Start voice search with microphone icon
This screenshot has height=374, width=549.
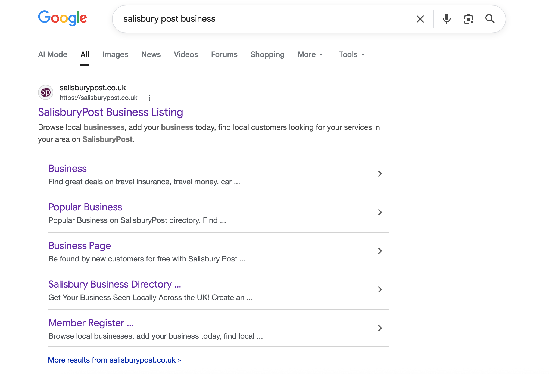pyautogui.click(x=447, y=19)
